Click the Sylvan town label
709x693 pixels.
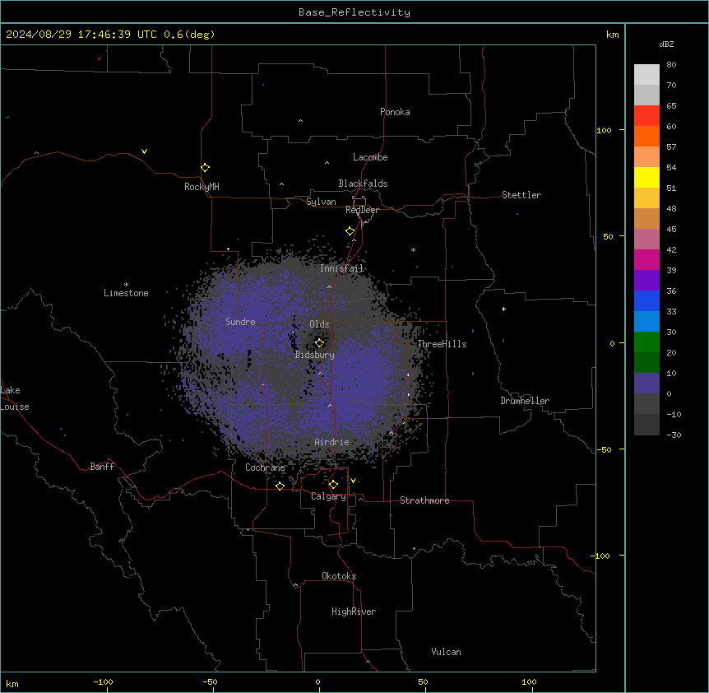321,202
